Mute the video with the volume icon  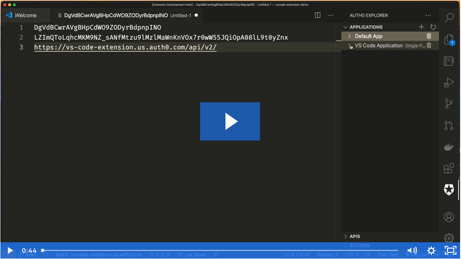pos(412,250)
